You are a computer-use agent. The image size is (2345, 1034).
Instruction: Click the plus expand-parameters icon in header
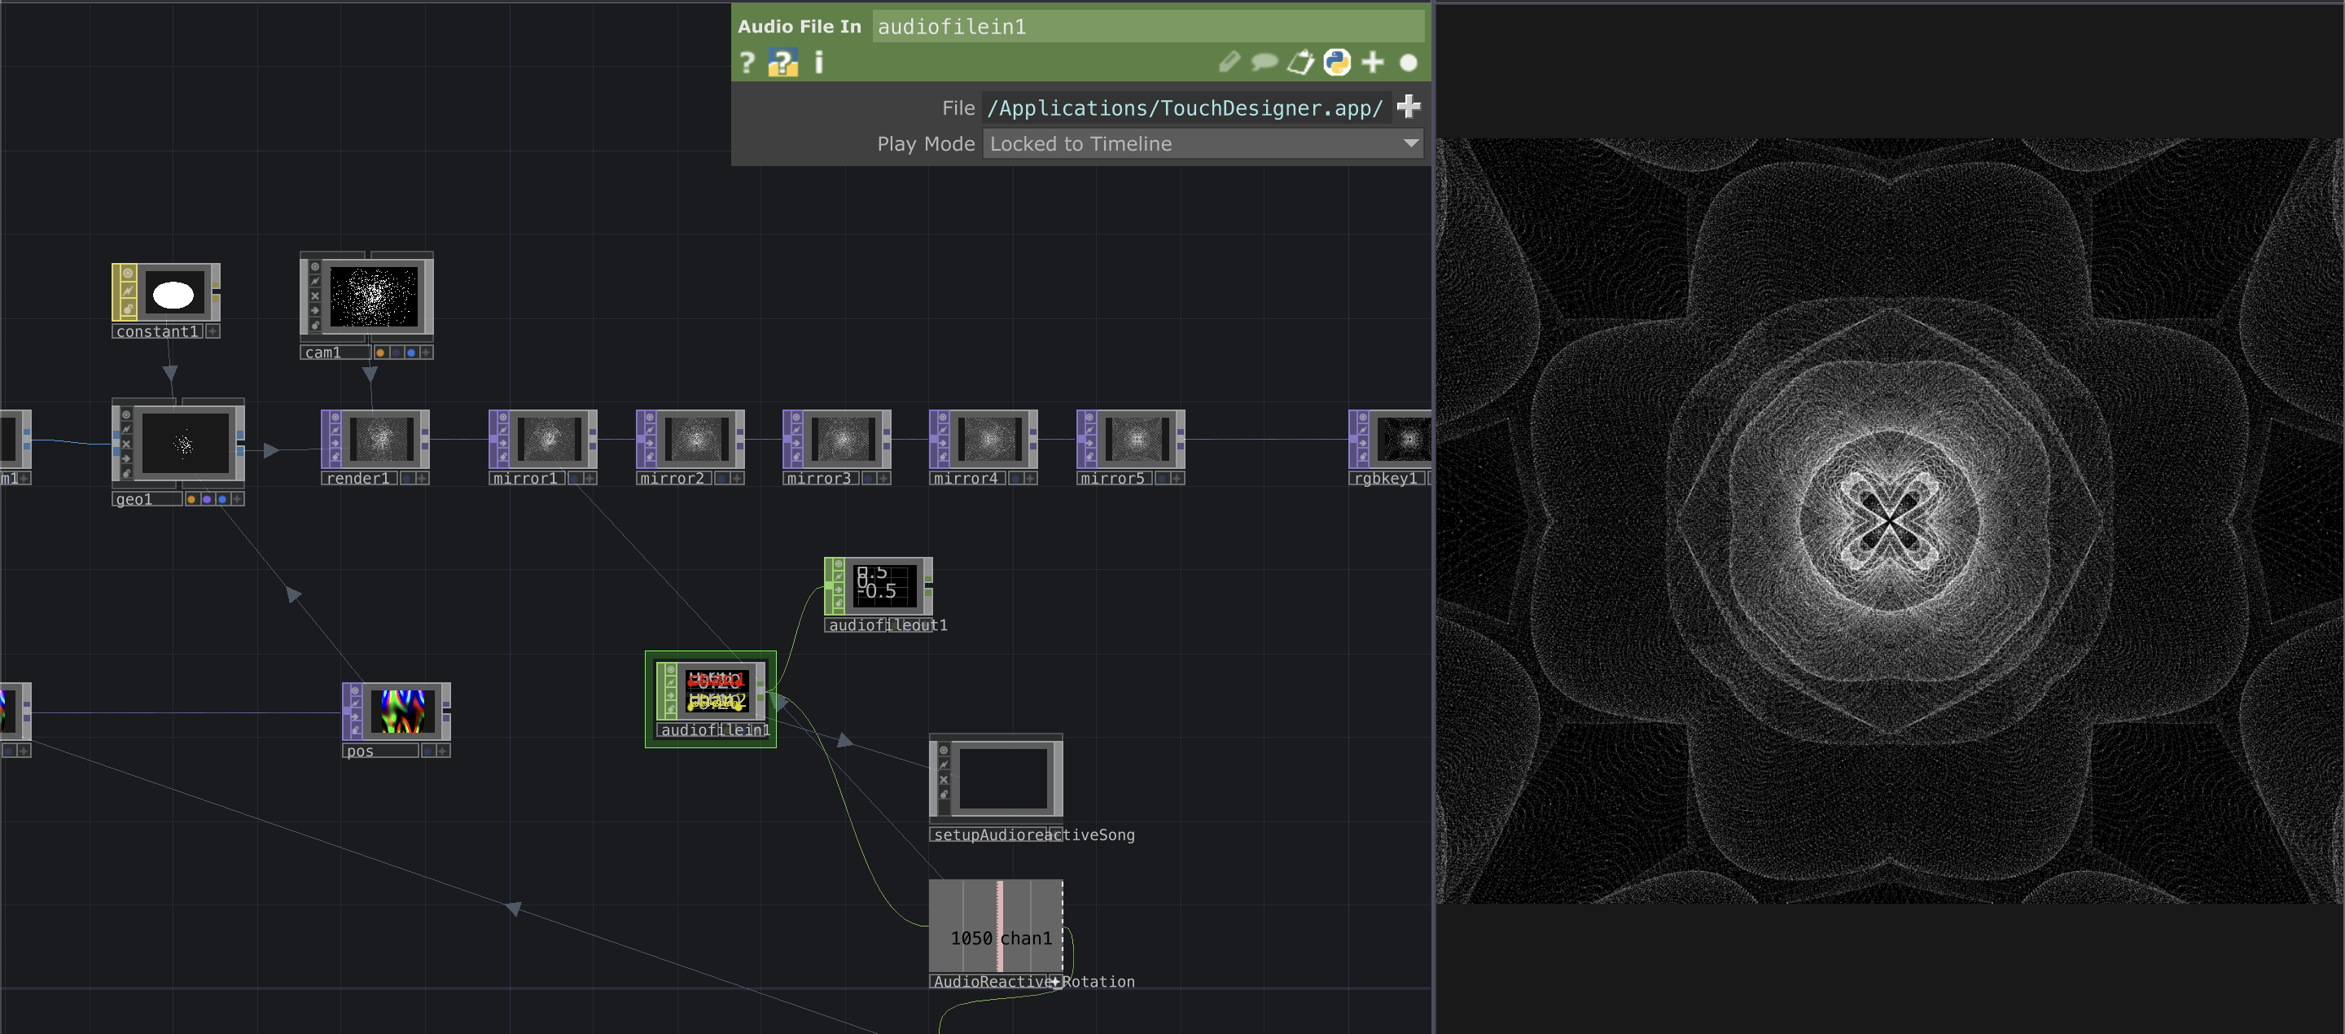1373,62
